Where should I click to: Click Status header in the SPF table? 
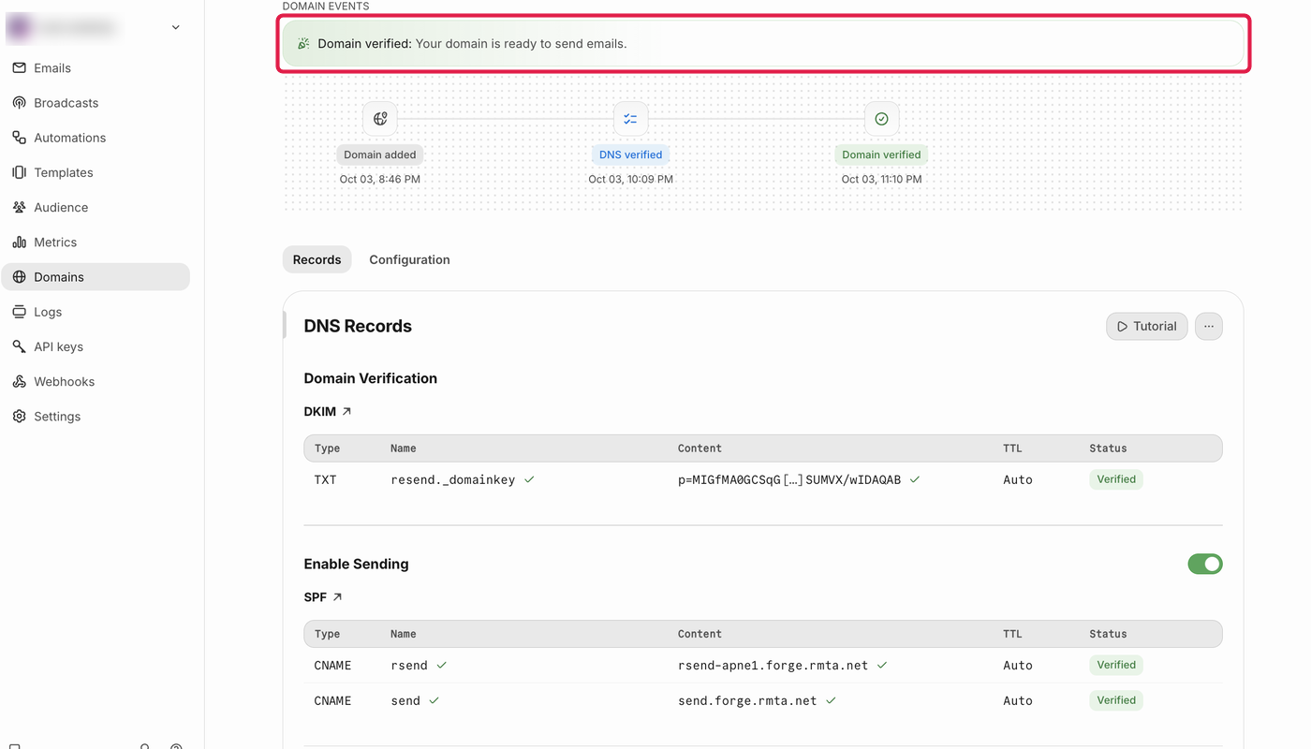tap(1108, 634)
